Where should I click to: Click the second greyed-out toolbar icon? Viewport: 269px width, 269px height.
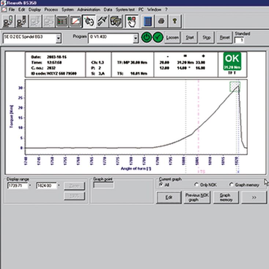pyautogui.click(x=48, y=21)
